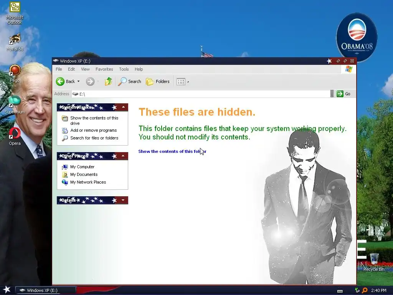The height and width of the screenshot is (295, 393).
Task: Select the Opera desktop shortcut
Action: (15, 136)
